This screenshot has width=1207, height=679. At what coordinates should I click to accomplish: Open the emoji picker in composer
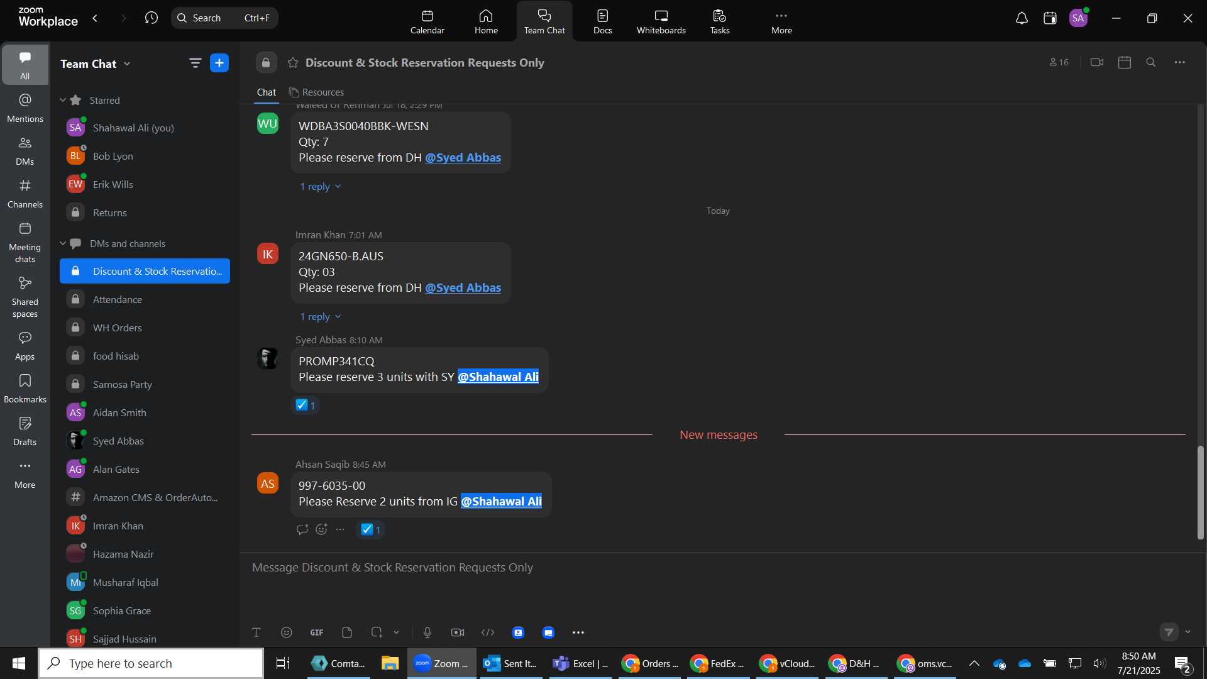click(287, 632)
